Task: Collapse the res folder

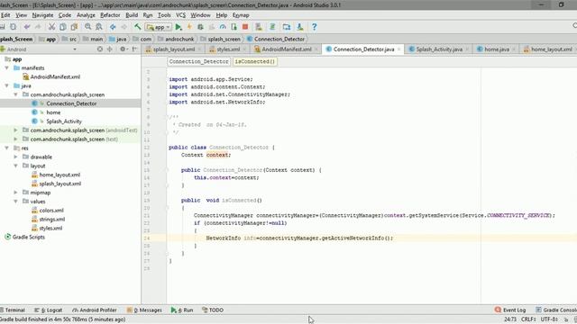Action: tap(6, 148)
